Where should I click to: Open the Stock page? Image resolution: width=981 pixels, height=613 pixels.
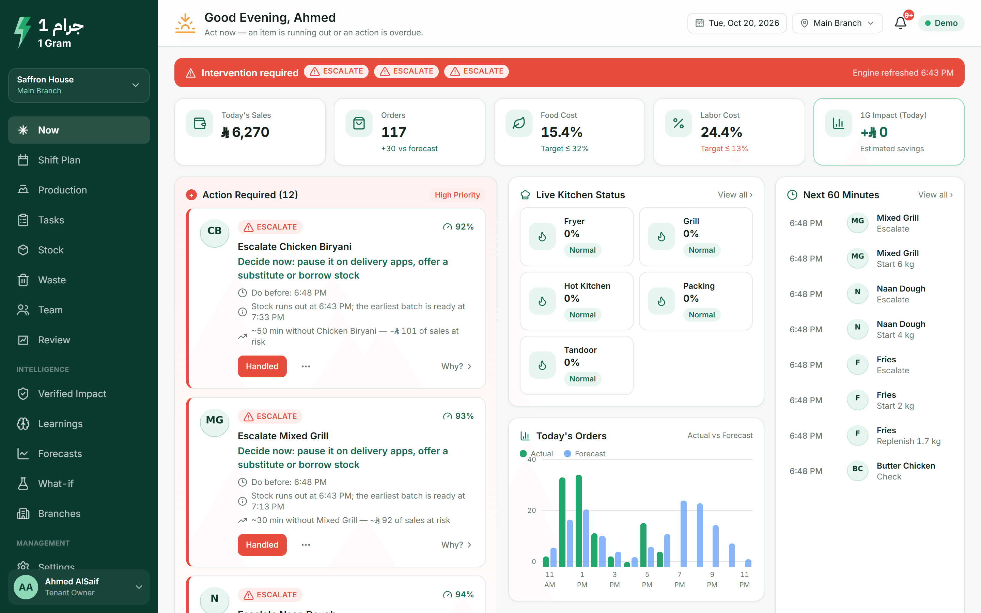(x=79, y=250)
